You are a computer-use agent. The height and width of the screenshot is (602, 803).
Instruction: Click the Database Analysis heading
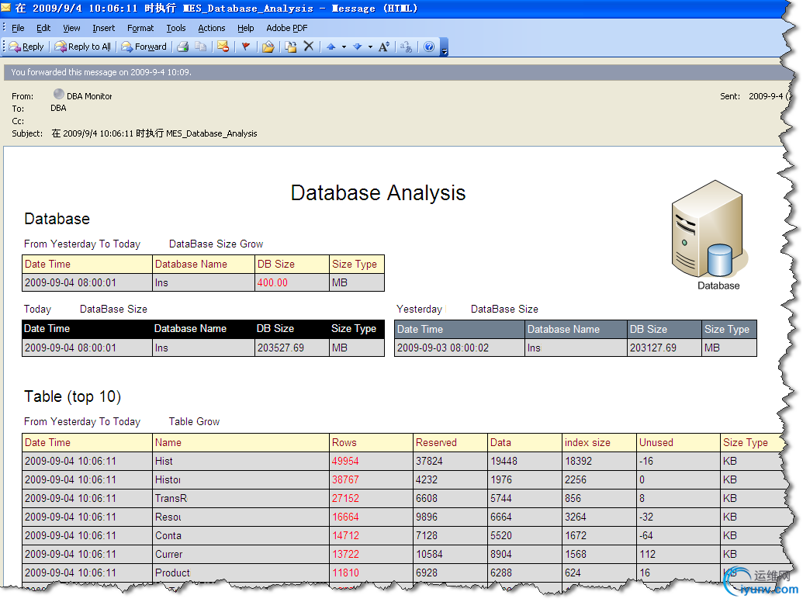378,193
